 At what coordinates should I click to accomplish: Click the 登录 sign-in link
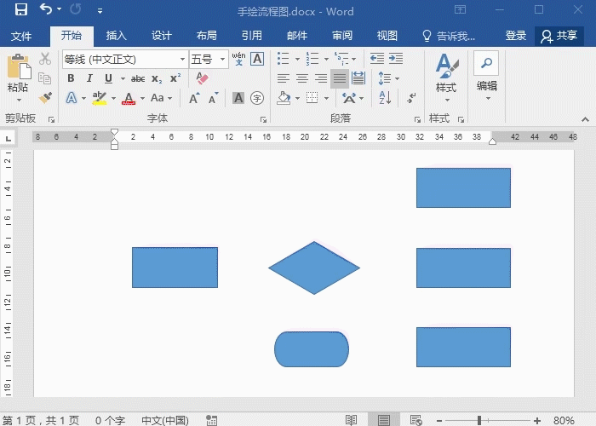tap(516, 36)
